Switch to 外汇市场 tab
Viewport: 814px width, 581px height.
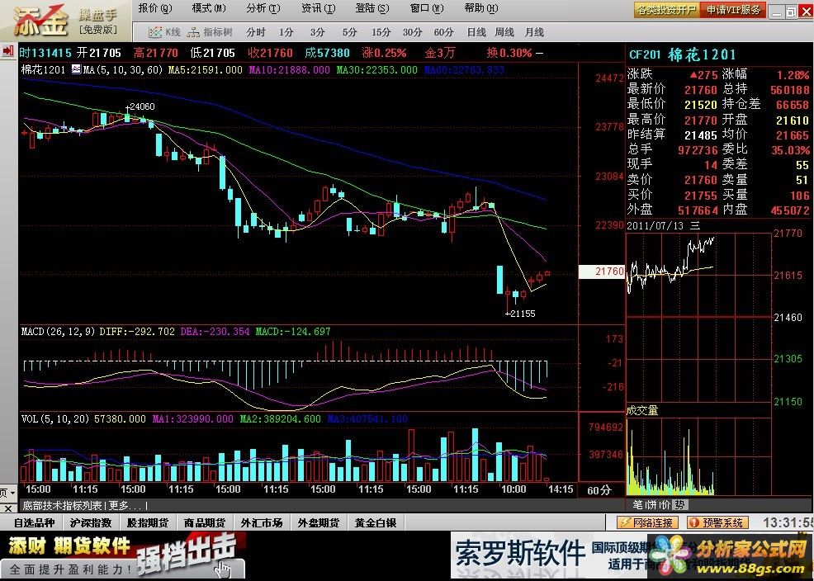262,523
